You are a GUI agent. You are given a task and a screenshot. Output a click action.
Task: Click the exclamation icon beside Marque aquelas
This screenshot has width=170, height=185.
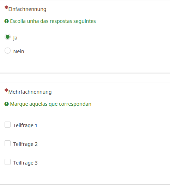tap(6, 104)
